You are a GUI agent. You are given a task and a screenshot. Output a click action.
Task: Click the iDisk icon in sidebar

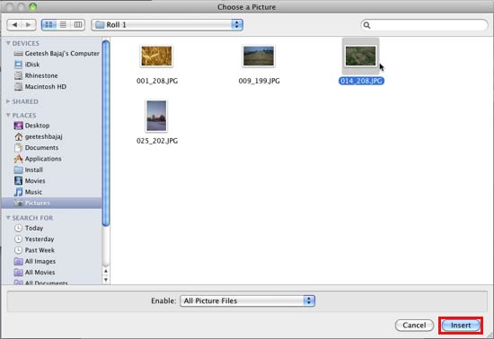tap(19, 65)
